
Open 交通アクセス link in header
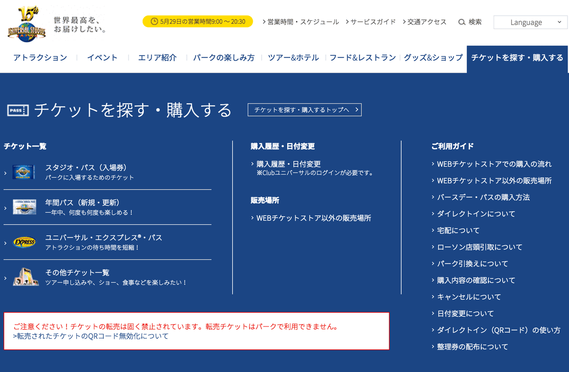pyautogui.click(x=427, y=22)
